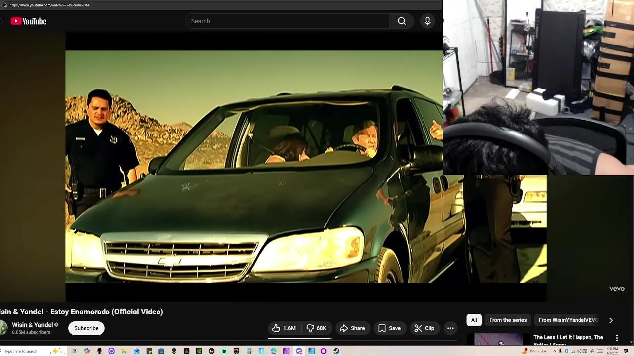
Task: Dislike the video showing 68K
Action: (317, 328)
